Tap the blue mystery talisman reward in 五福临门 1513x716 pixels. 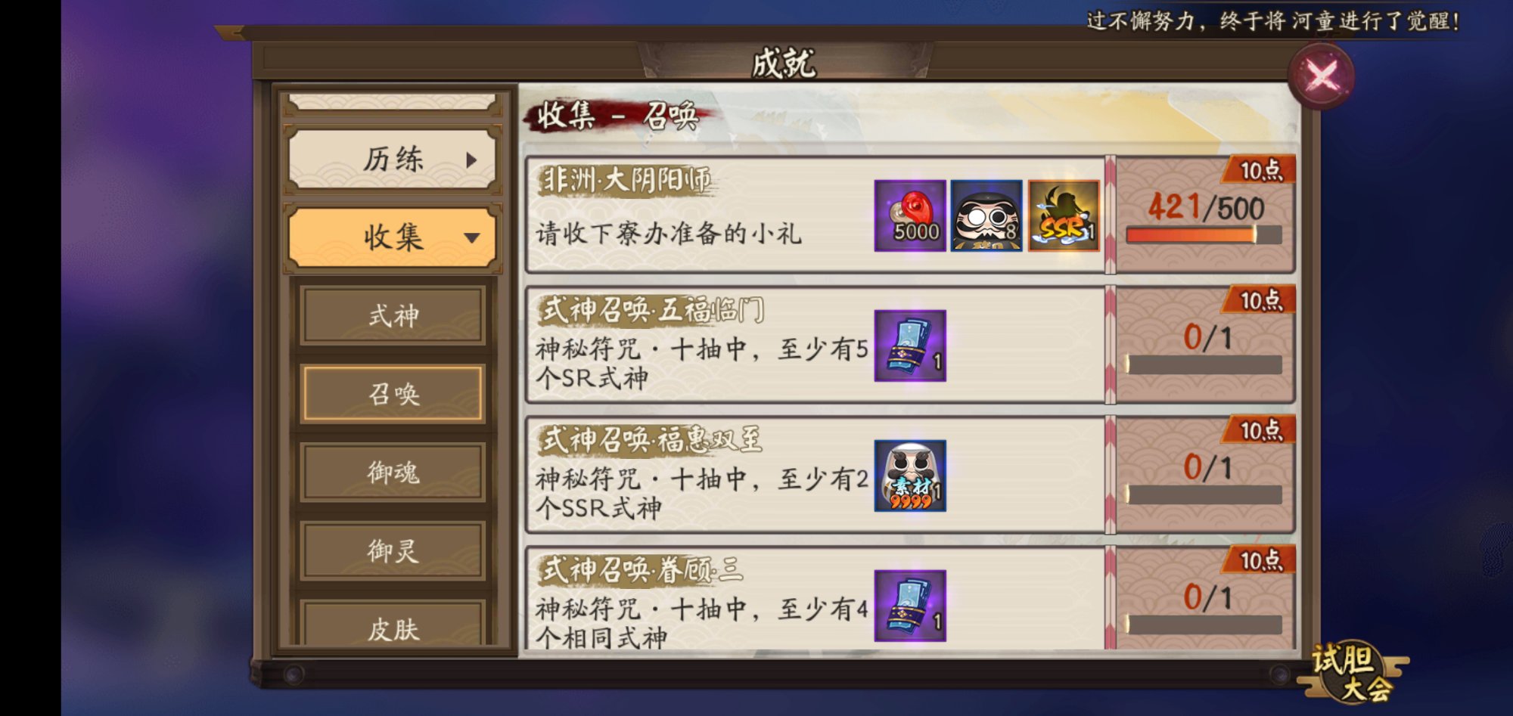910,346
